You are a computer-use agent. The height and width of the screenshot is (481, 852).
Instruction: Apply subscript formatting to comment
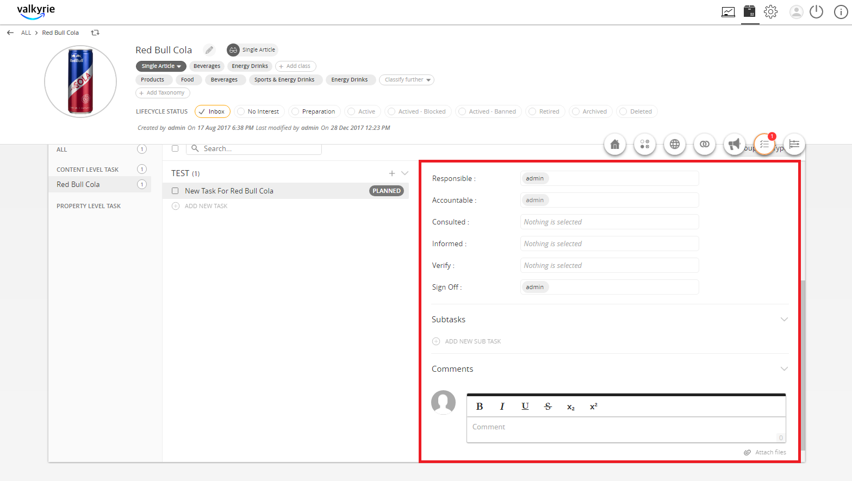pos(571,407)
